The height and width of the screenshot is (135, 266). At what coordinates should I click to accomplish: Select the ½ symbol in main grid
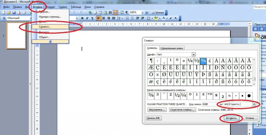coord(196,61)
